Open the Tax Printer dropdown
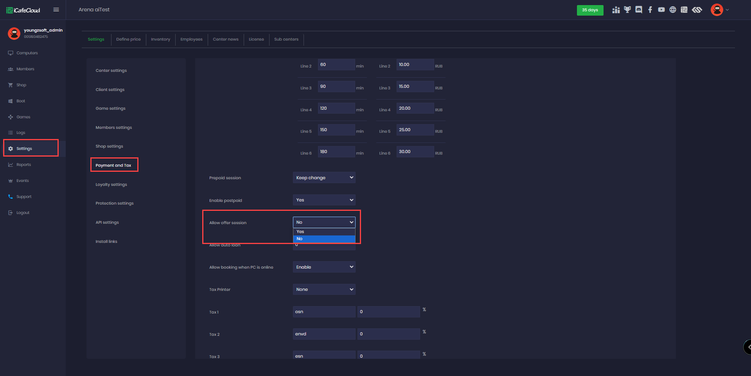This screenshot has width=751, height=376. click(x=324, y=289)
